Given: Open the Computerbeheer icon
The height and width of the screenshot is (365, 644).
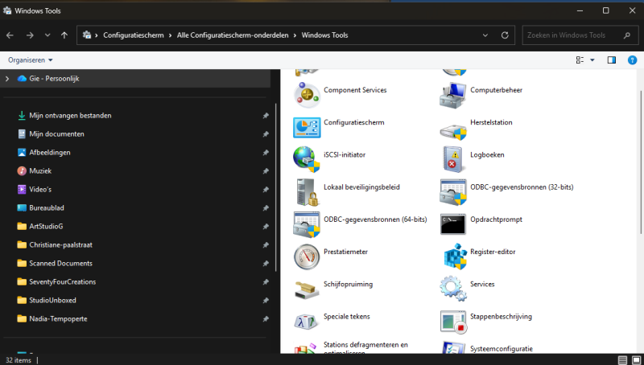Looking at the screenshot, I should [453, 95].
